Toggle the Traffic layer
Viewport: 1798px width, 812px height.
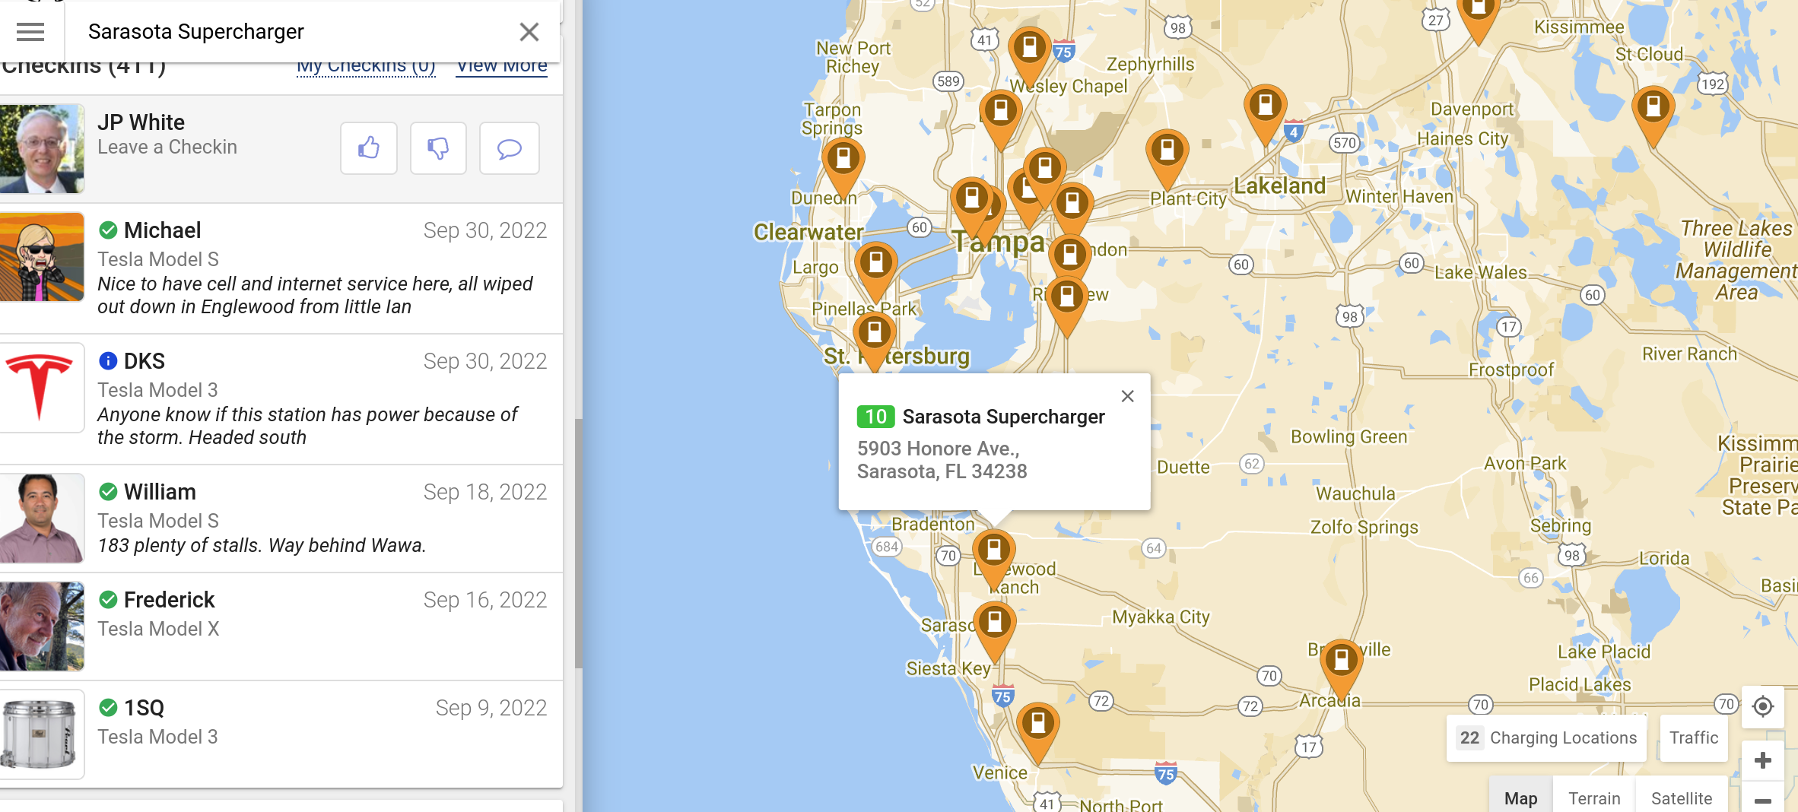1693,737
